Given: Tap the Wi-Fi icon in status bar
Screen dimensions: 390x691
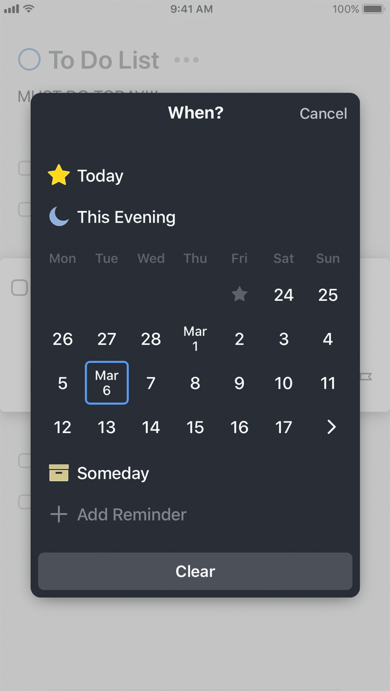Looking at the screenshot, I should pyautogui.click(x=29, y=9).
